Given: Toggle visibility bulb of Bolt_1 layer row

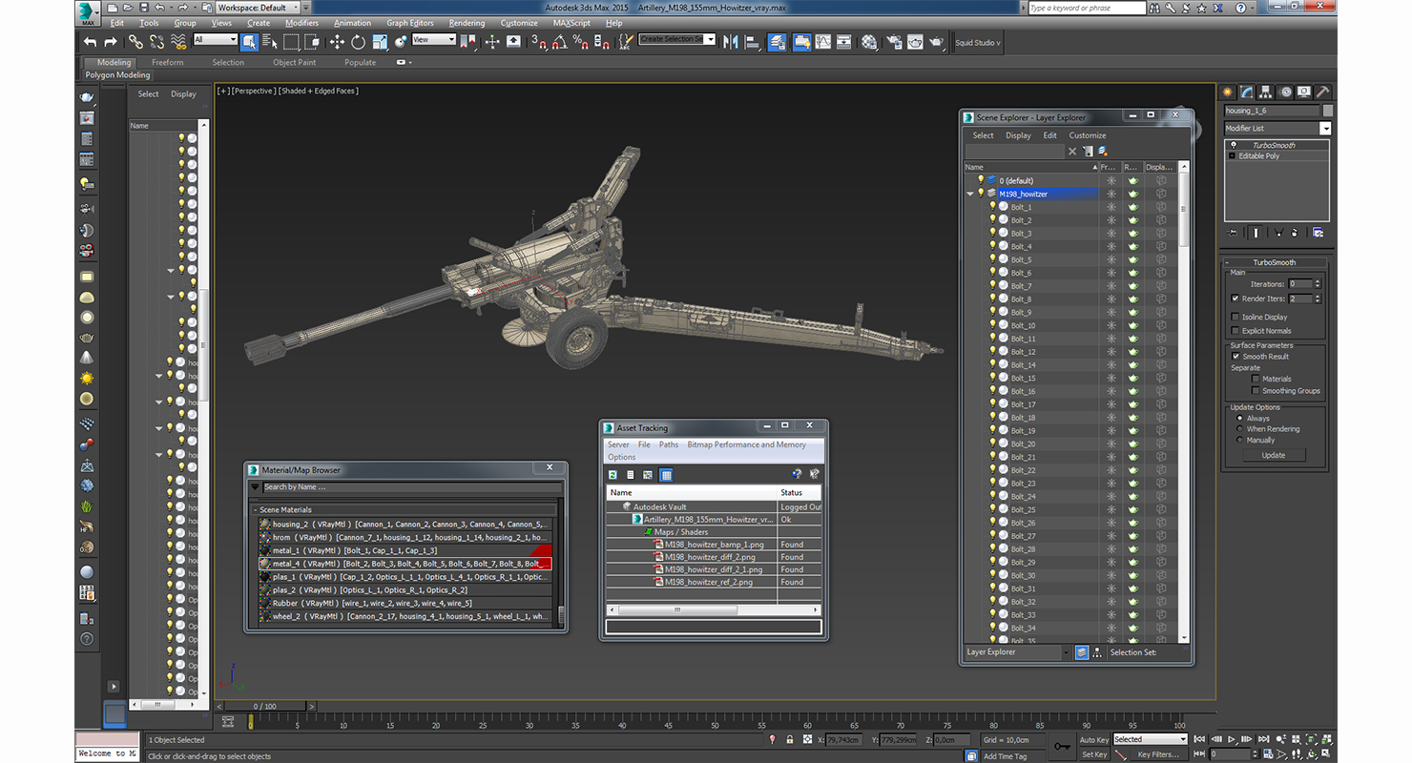Looking at the screenshot, I should click(x=992, y=207).
